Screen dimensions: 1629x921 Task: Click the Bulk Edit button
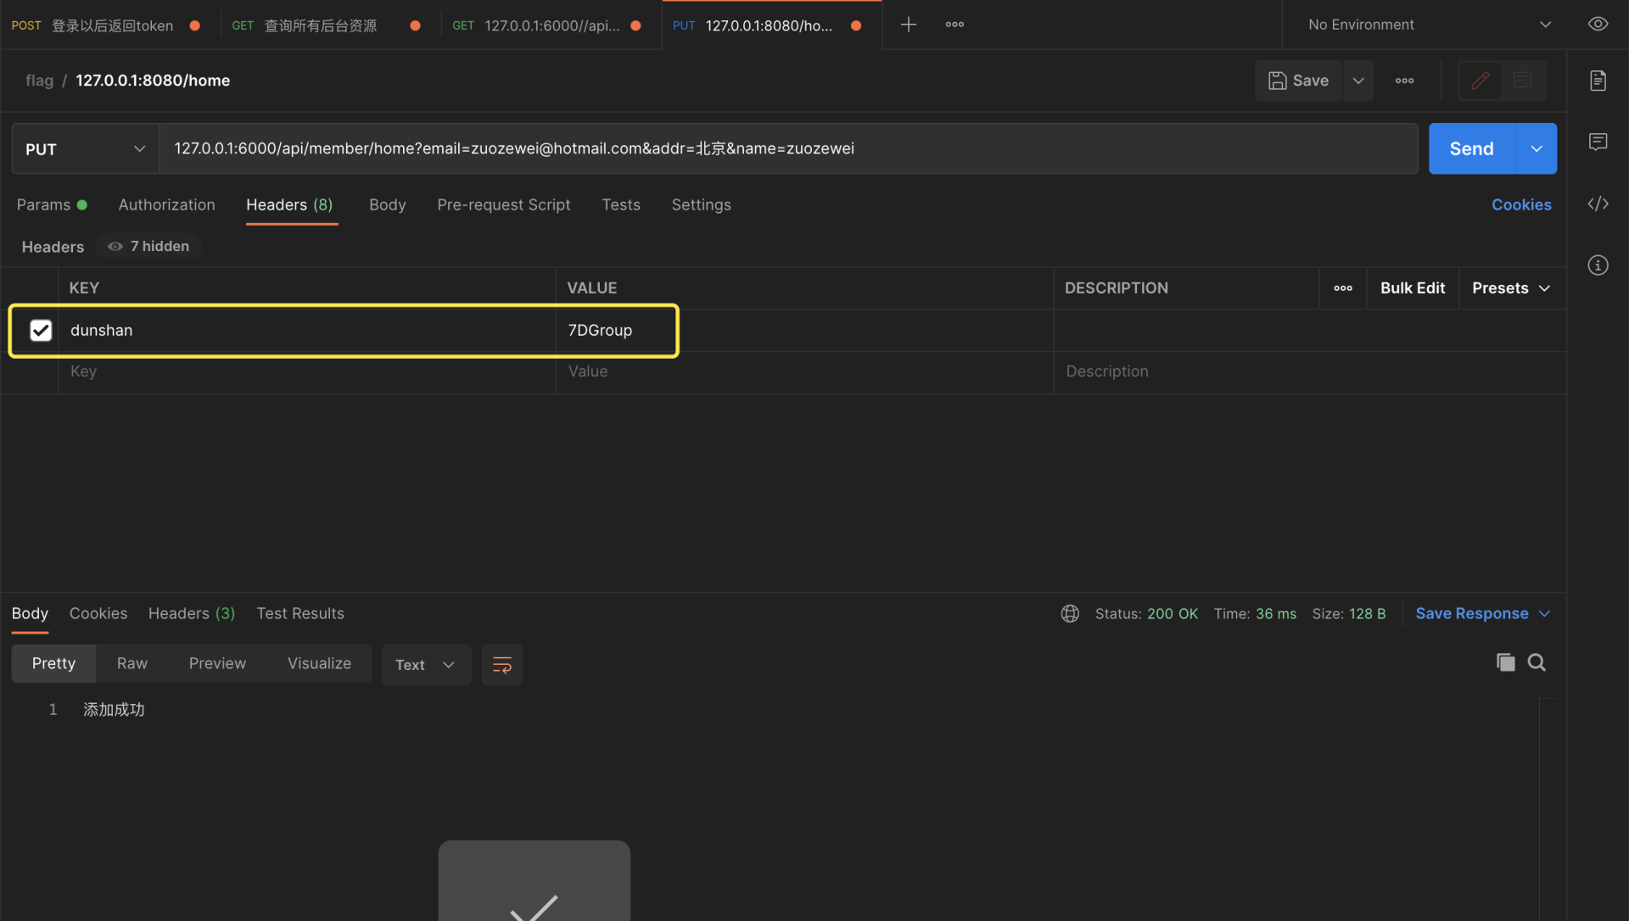tap(1413, 288)
